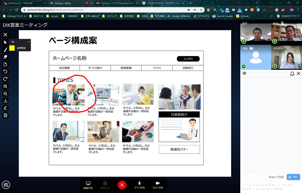Screen dimensions: 302x193
Task: Select the pointer cursor tool
Action: (x=5, y=42)
